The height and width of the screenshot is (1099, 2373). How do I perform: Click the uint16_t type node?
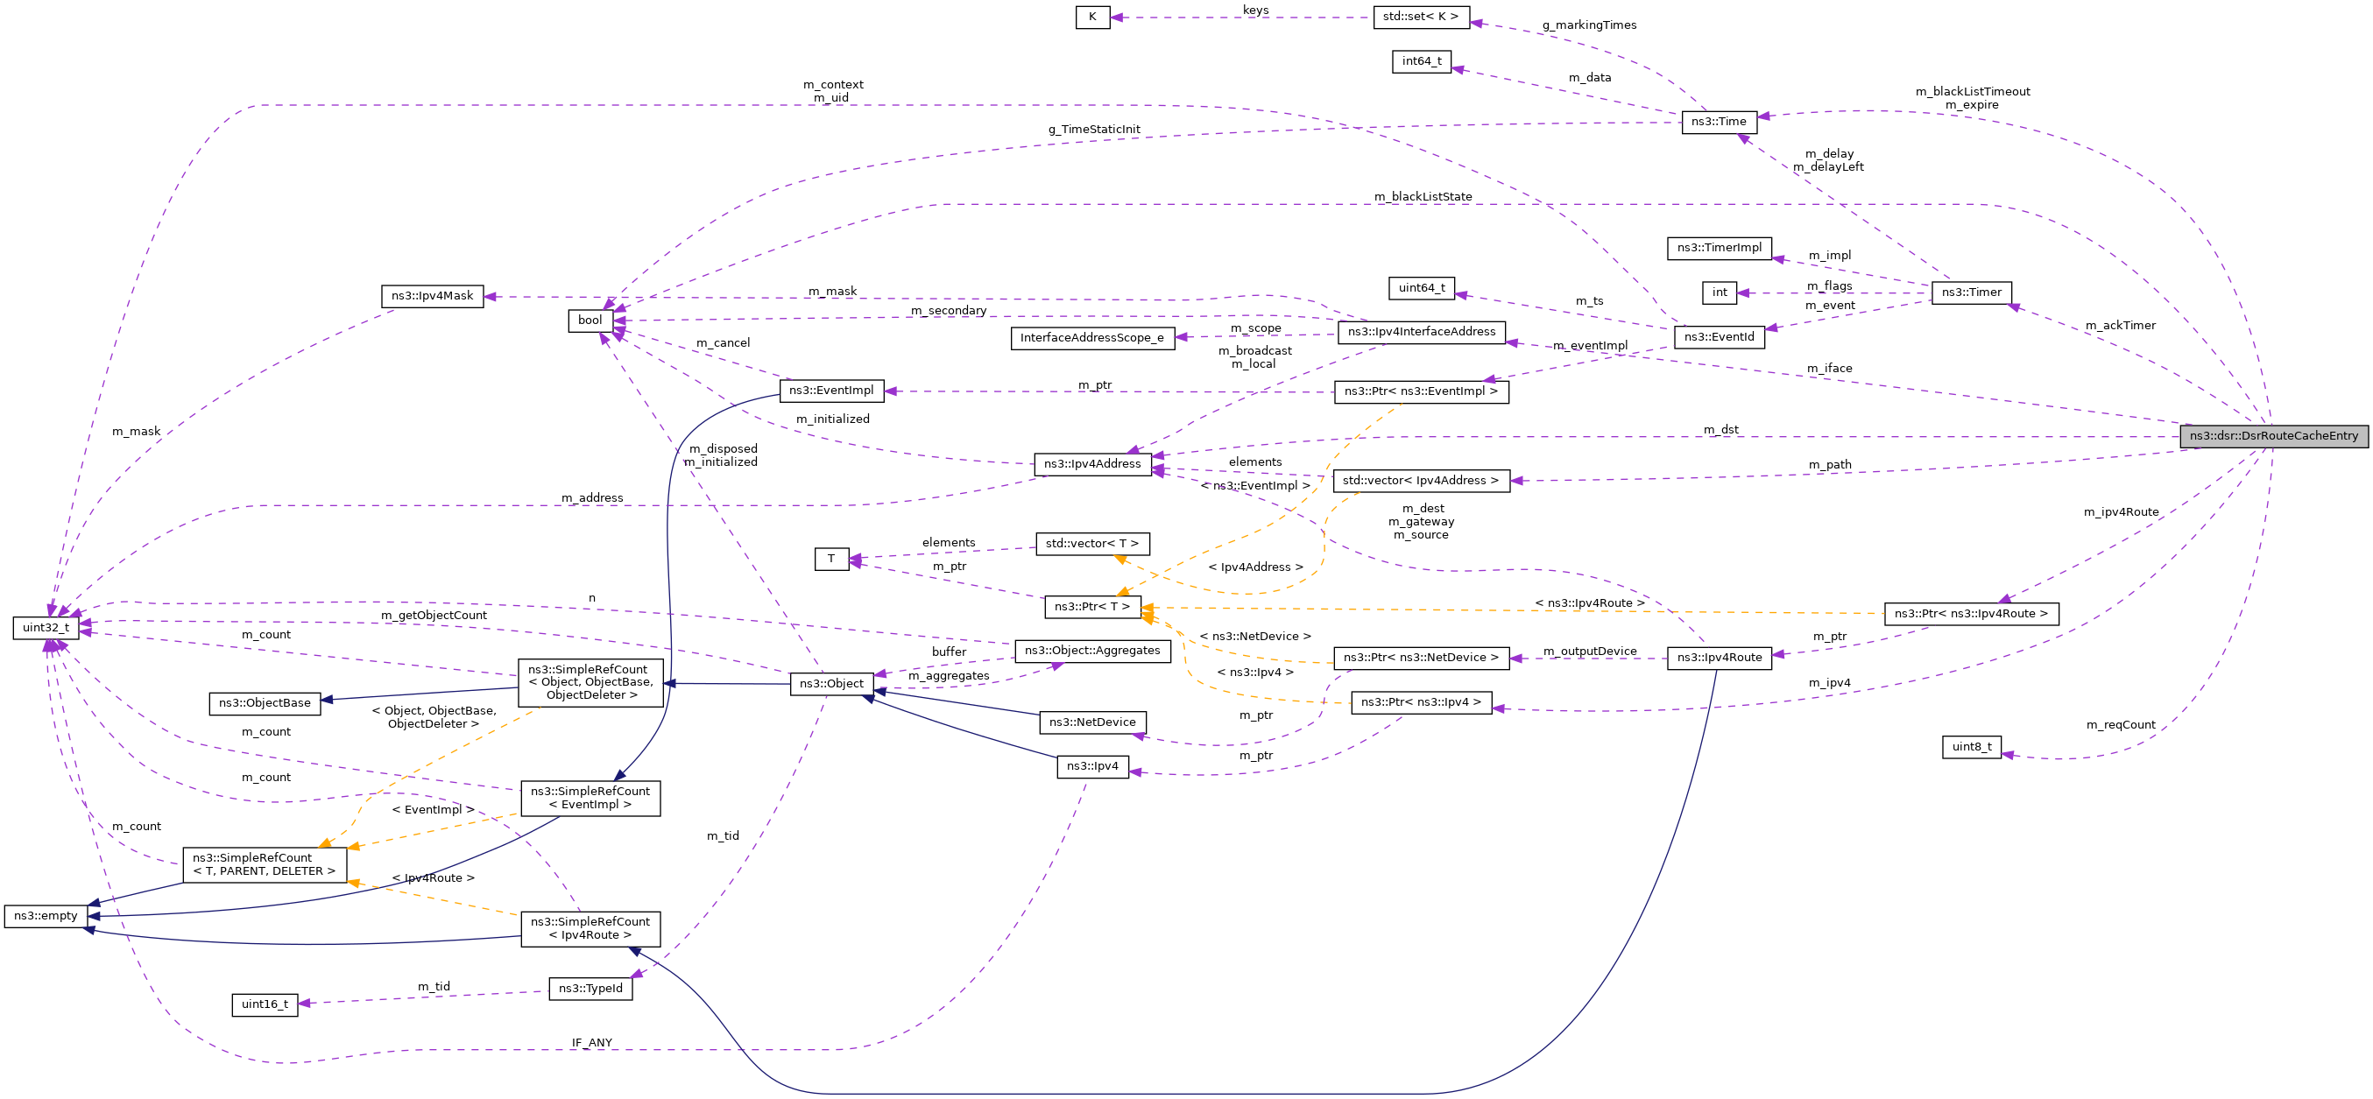point(265,1005)
